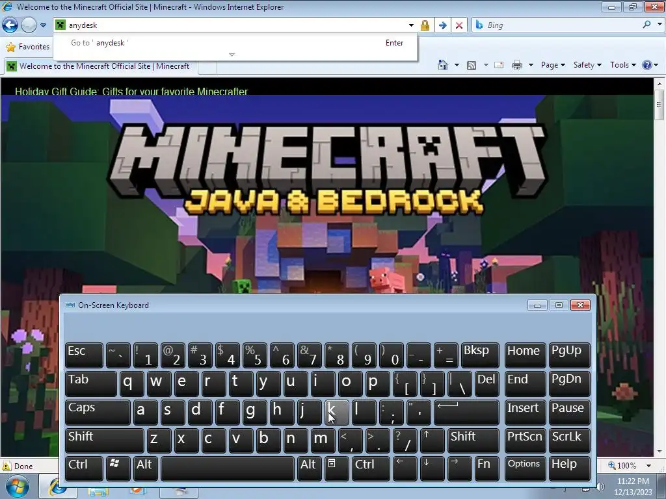Toggle the right Alt key
Screen dimensions: 666x499
[309, 468]
